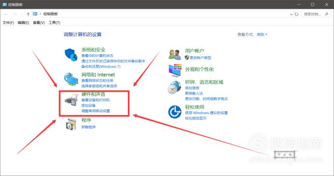334x176 pixels.
Task: Click the refresh button beside address bar
Action: point(296,15)
